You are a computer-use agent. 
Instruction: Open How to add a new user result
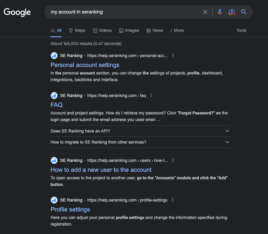(101, 170)
